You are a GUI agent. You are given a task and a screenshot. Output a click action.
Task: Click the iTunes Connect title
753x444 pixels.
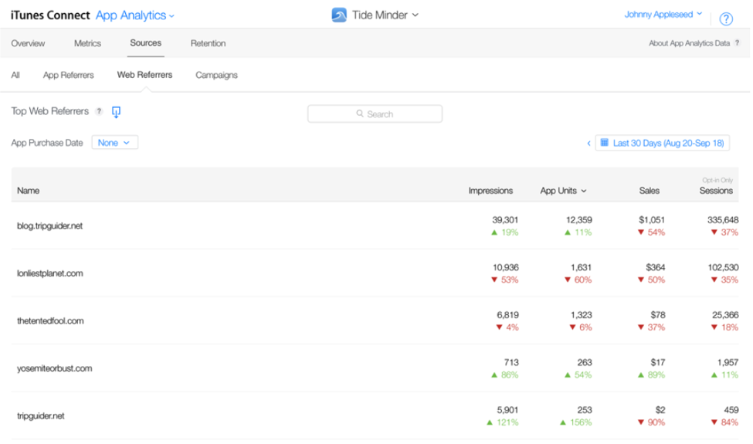coord(50,15)
